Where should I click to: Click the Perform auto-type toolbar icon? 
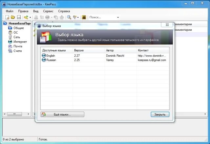[62, 17]
